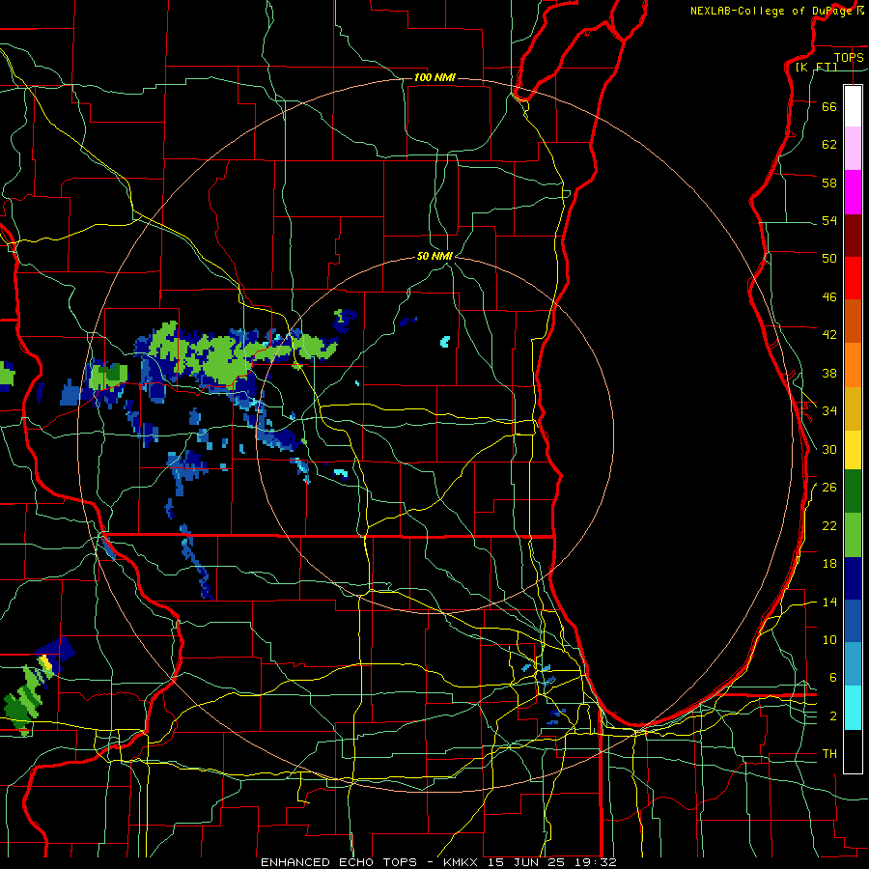Viewport: 869px width, 869px height.
Task: Select the dark green 30 kft swatch
Action: (x=853, y=491)
